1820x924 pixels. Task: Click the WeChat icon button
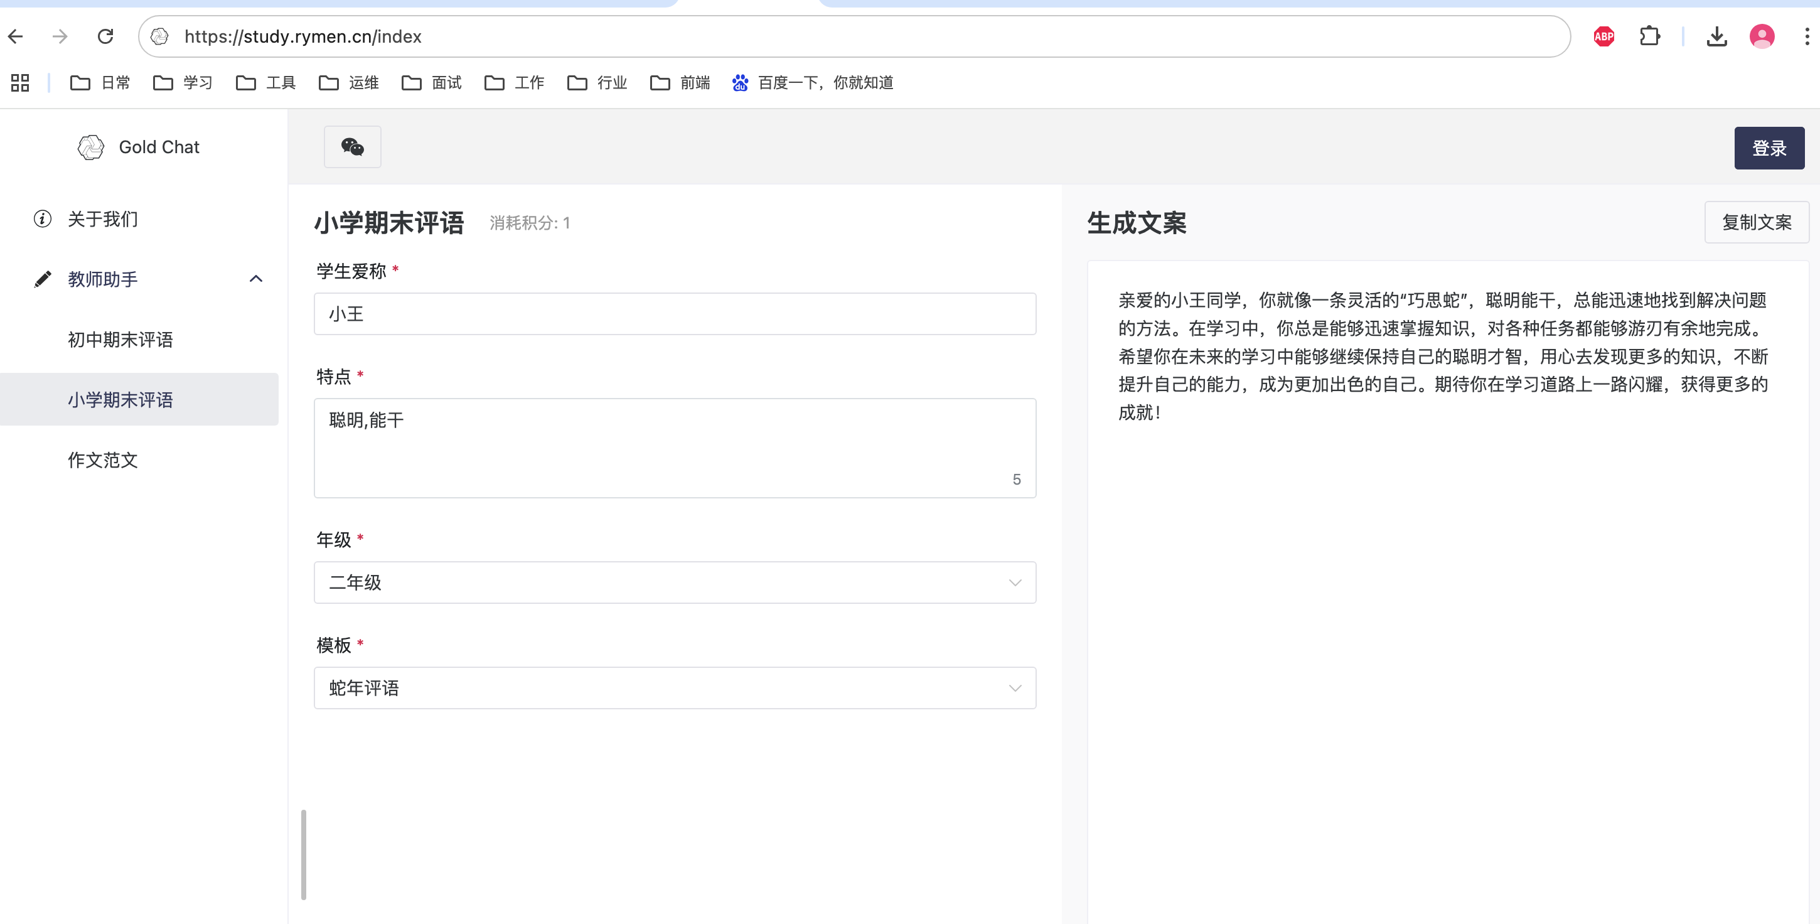point(352,147)
